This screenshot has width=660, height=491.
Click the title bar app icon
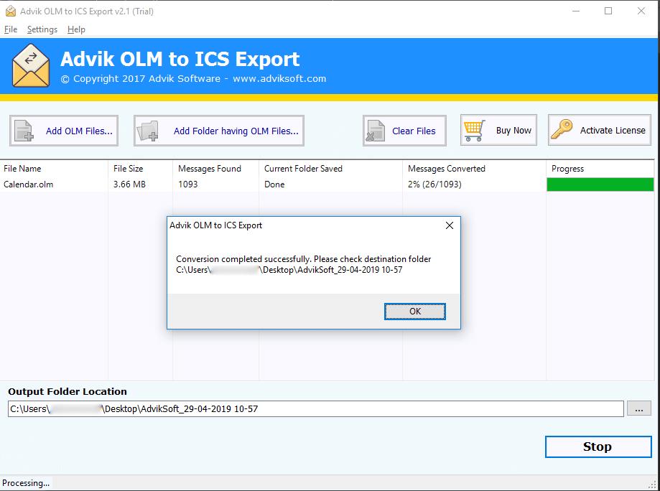tap(11, 11)
